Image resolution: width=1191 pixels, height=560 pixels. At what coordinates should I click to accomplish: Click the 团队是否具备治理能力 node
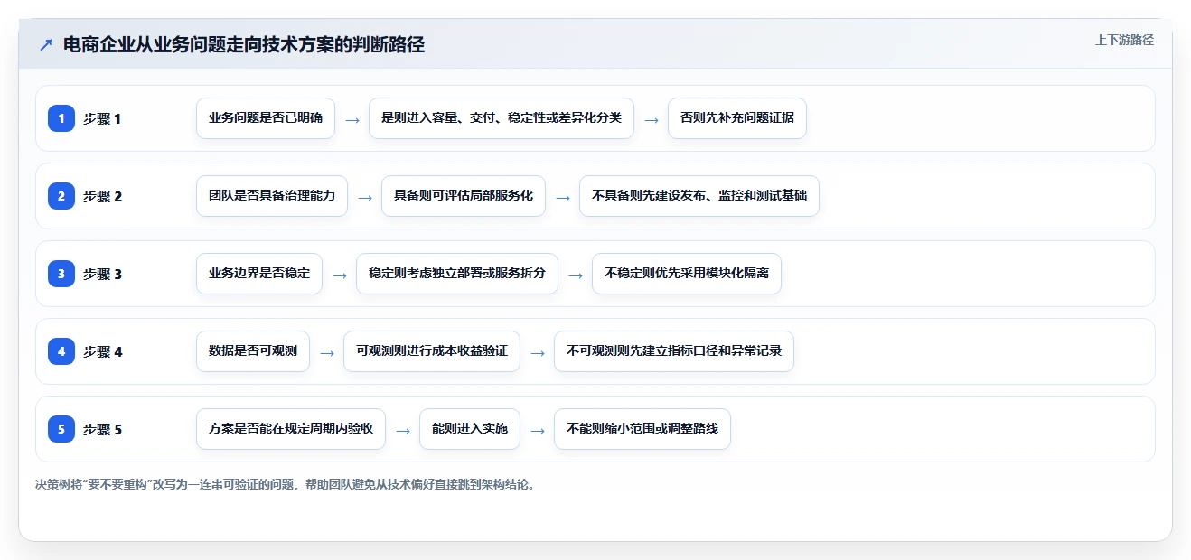pyautogui.click(x=272, y=196)
